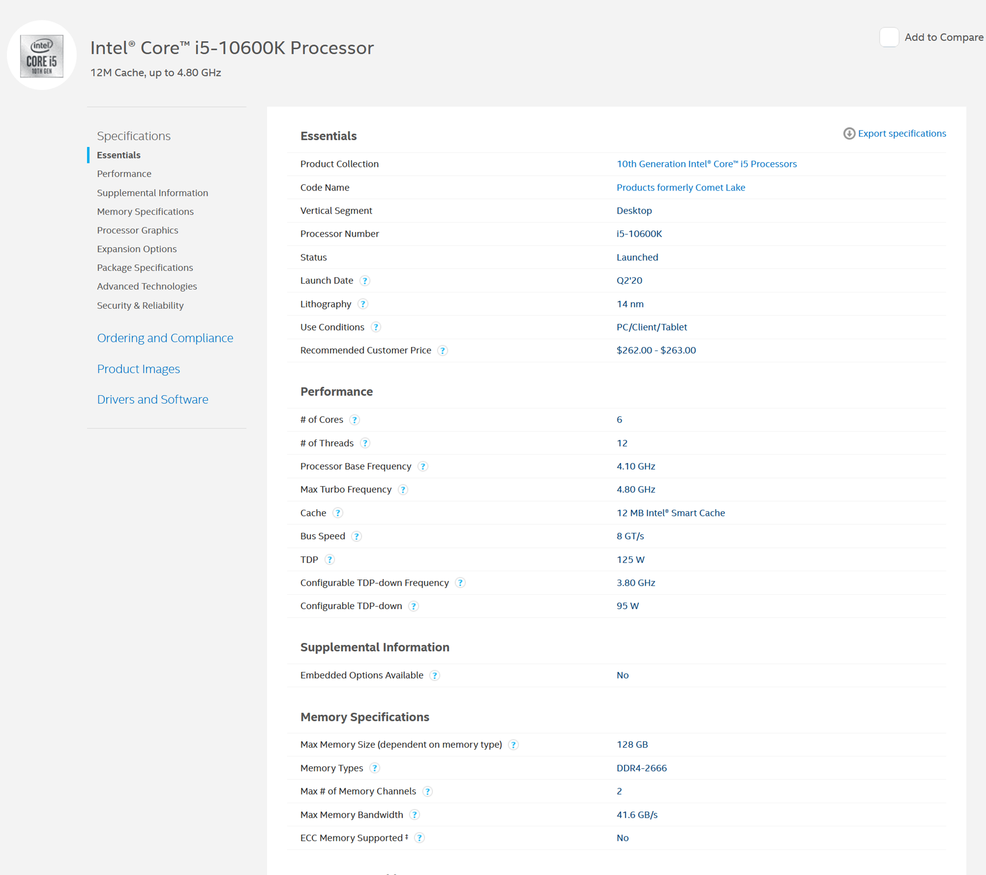The width and height of the screenshot is (986, 875).
Task: Select Processor Graphics in the sidebar
Action: pos(138,230)
